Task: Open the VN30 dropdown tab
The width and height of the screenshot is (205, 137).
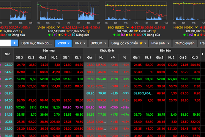Action: click(x=63, y=43)
